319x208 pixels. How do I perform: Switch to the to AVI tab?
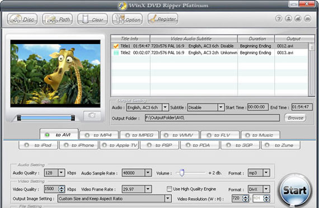[x=59, y=134]
